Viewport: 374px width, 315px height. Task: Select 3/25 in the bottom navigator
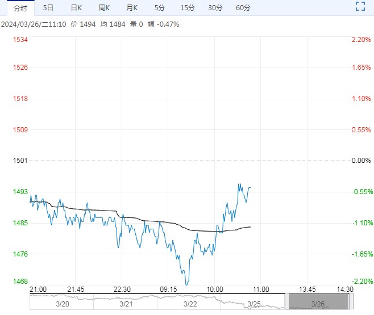pyautogui.click(x=254, y=305)
